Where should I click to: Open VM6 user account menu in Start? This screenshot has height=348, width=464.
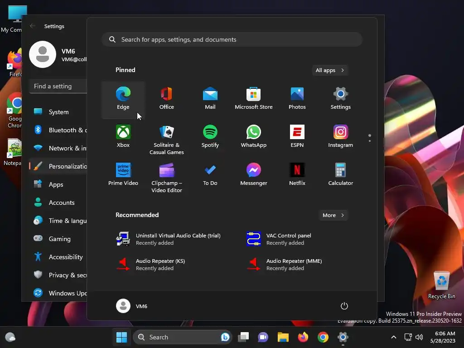point(132,306)
